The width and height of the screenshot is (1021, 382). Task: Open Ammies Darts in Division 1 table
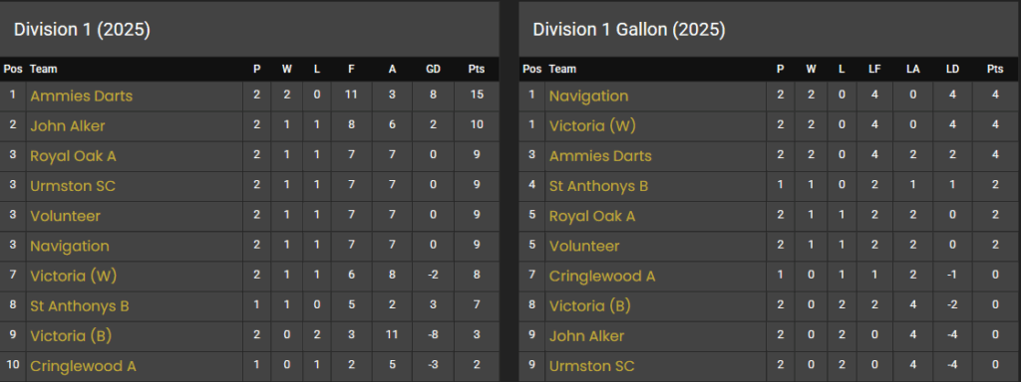(82, 96)
